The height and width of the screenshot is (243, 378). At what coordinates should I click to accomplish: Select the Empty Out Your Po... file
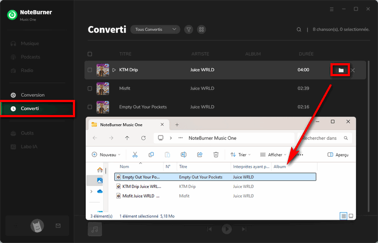215,177
